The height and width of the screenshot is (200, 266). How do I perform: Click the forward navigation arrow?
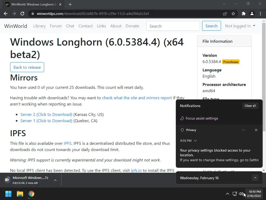[14, 14]
